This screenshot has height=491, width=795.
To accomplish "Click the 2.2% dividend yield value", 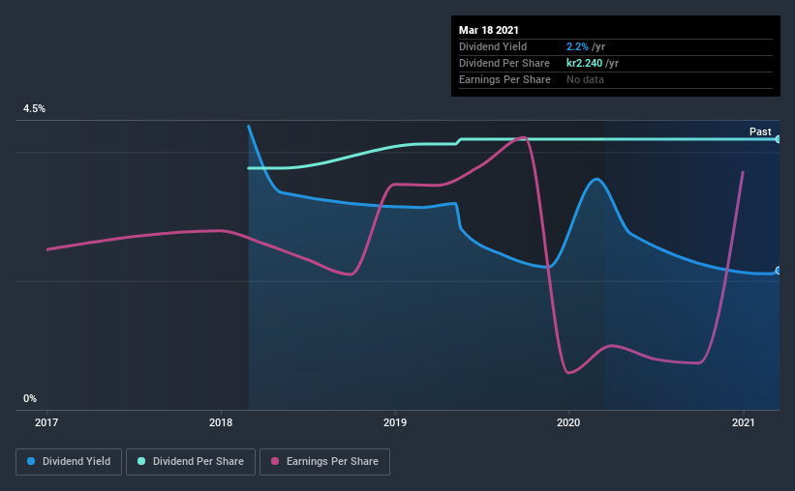I will click(577, 46).
